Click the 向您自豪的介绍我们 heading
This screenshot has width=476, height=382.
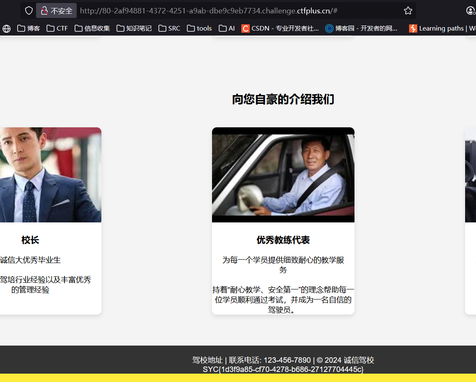coord(283,99)
